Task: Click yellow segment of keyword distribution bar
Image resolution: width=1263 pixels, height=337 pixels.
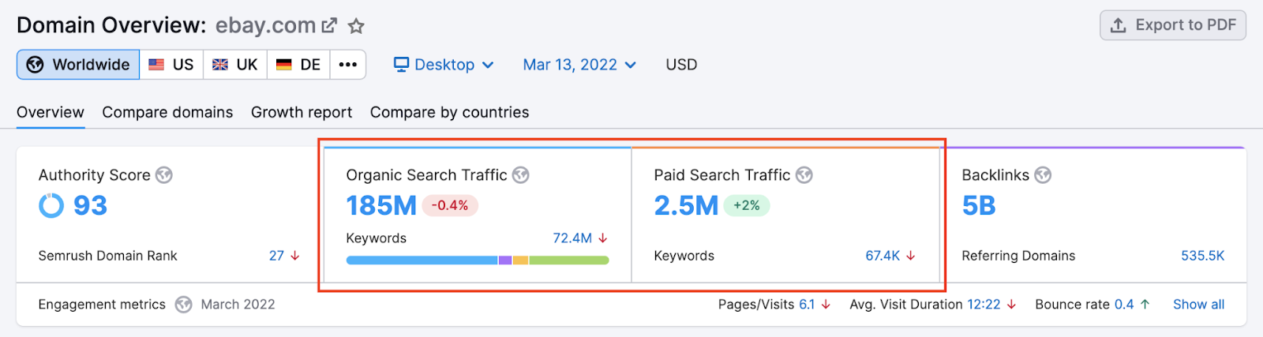Action: tap(521, 260)
